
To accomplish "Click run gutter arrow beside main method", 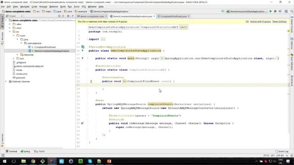I will (83, 58).
